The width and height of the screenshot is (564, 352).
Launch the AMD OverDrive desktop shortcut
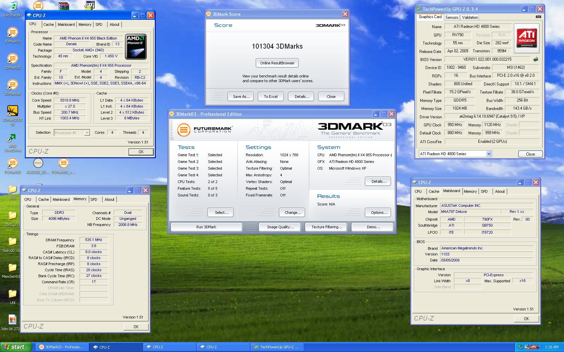[x=12, y=143]
